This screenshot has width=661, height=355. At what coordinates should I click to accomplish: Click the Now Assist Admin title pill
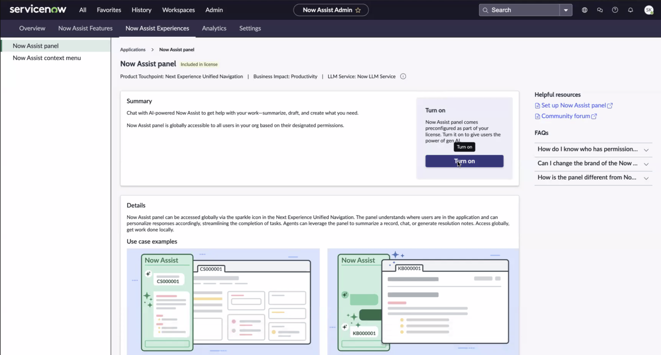click(331, 10)
